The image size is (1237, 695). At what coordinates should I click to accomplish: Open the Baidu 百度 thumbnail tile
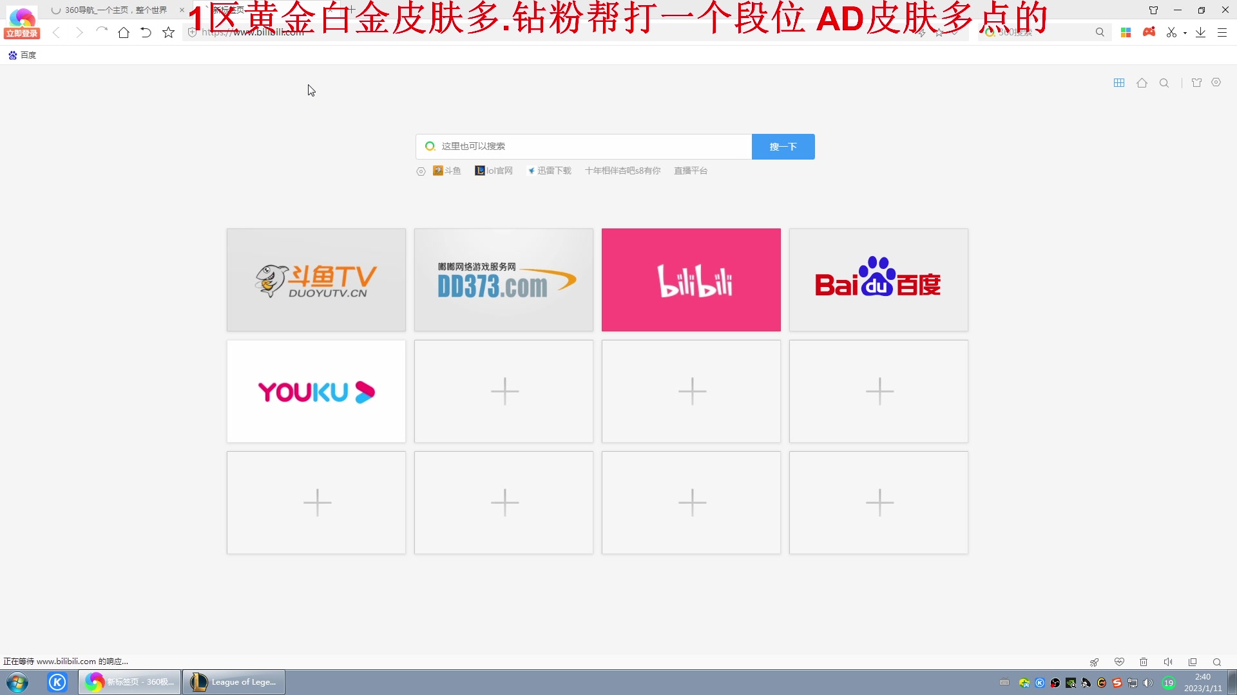pos(879,280)
